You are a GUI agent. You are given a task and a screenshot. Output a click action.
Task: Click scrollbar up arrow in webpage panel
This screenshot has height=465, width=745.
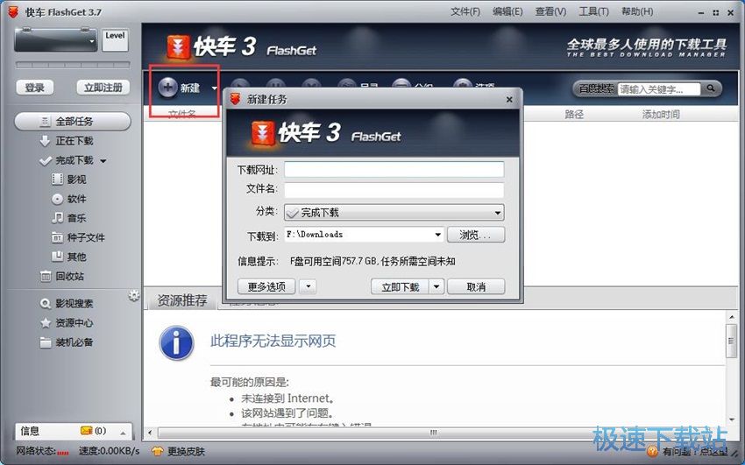731,316
